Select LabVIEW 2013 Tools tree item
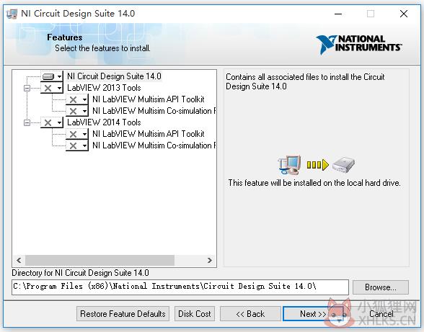424x332 pixels. coord(104,88)
